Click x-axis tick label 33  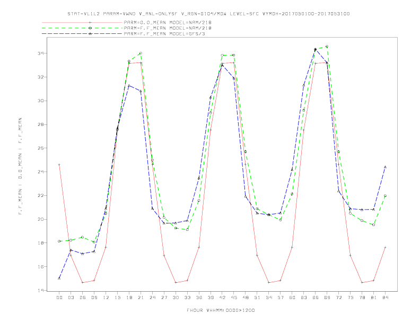[187, 298]
